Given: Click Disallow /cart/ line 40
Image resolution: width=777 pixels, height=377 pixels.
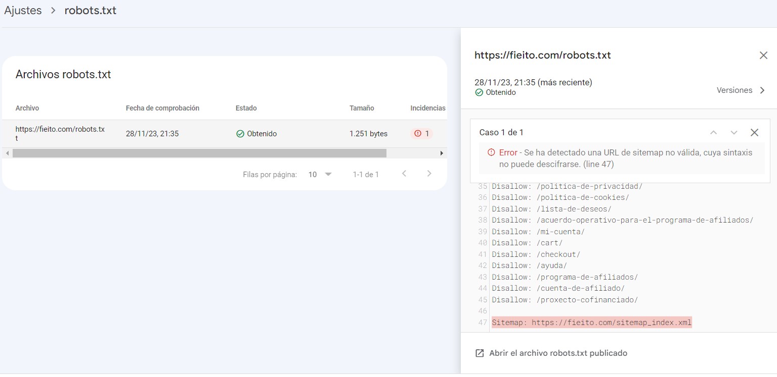Looking at the screenshot, I should pos(527,243).
